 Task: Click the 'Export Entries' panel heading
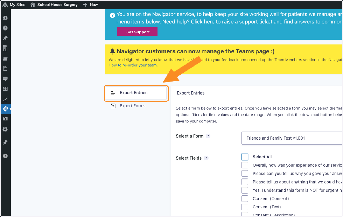pos(191,93)
